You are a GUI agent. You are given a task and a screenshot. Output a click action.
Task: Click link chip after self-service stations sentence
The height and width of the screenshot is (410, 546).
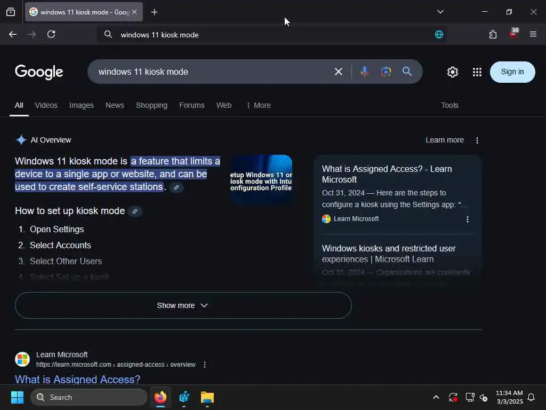176,187
